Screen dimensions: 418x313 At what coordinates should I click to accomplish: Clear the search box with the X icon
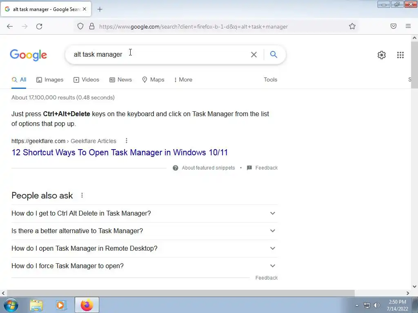click(254, 55)
